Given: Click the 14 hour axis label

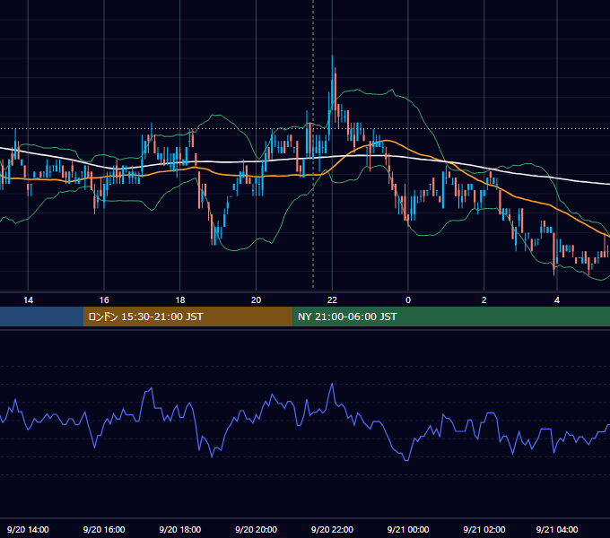Looking at the screenshot, I should 28,300.
